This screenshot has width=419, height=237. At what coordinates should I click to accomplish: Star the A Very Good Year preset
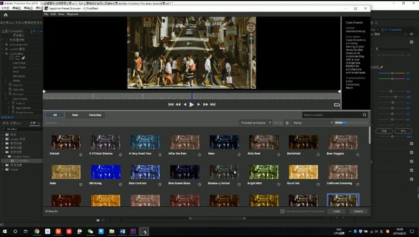click(160, 154)
